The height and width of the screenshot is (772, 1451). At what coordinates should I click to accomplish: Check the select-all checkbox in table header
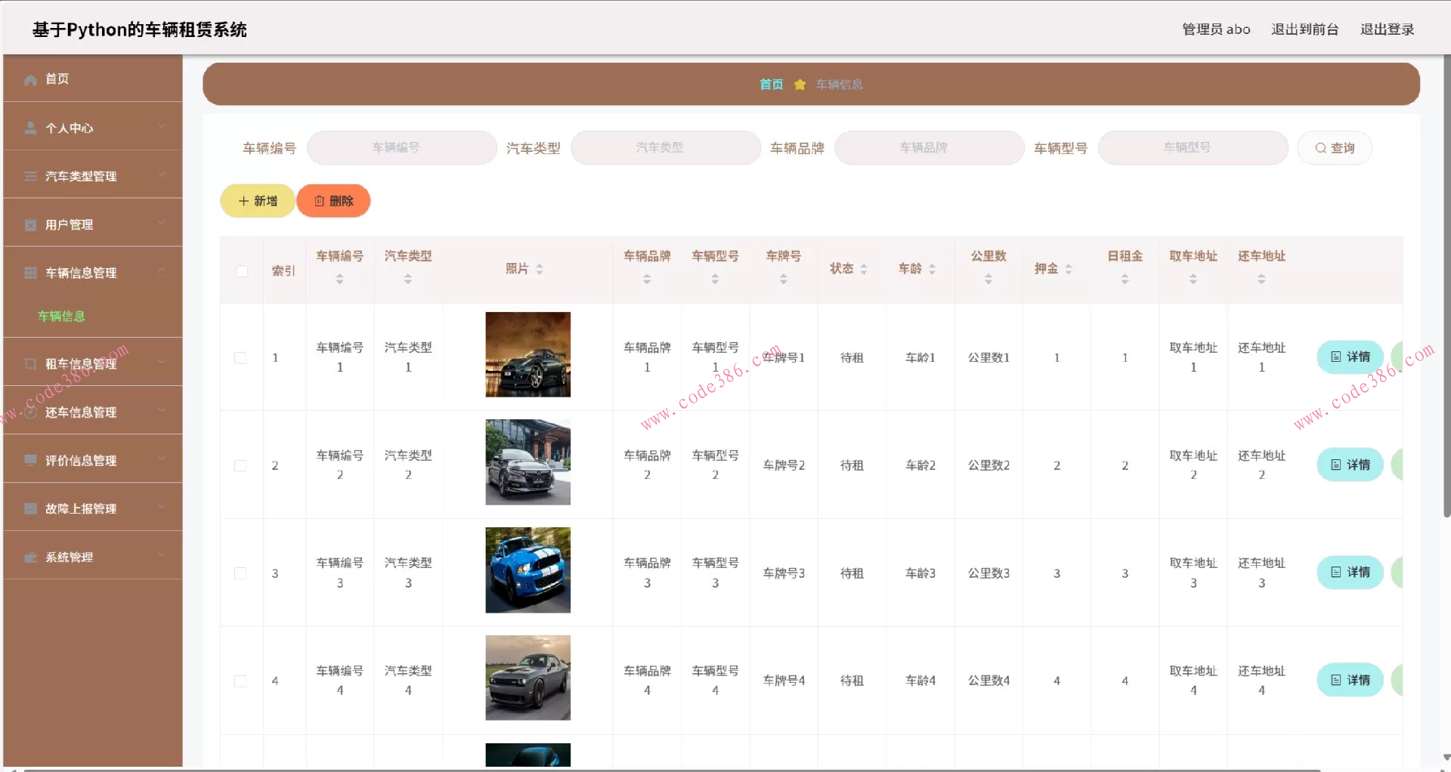click(x=242, y=270)
